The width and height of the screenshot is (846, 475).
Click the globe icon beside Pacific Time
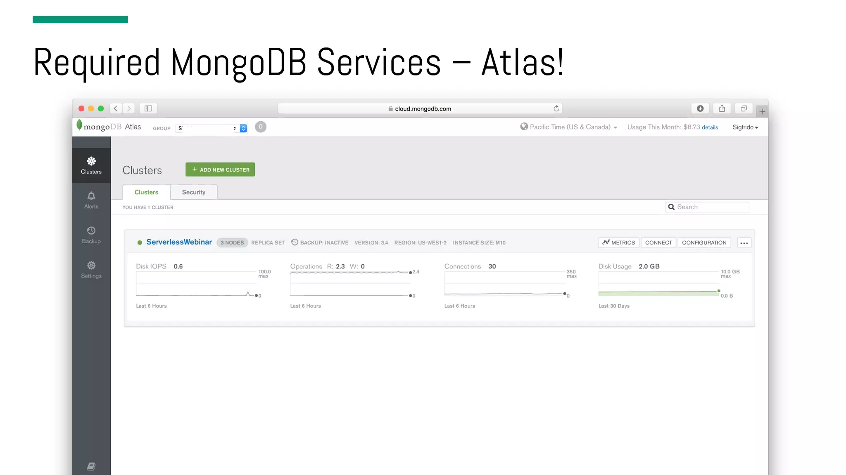pos(524,127)
